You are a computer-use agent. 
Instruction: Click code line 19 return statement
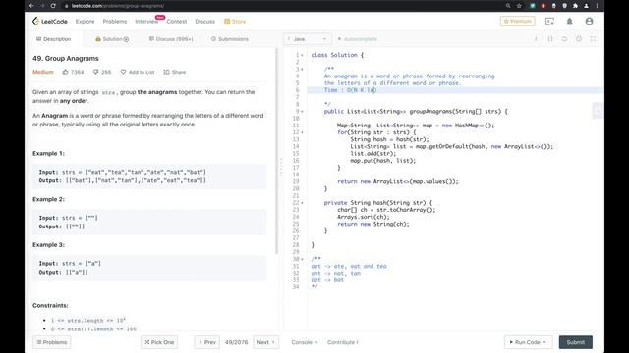[397, 181]
